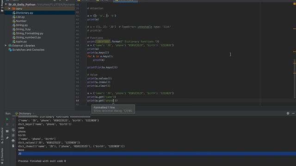The image size is (296, 166).
Task: Click the editor's vertical scrollbar
Action: point(294,78)
